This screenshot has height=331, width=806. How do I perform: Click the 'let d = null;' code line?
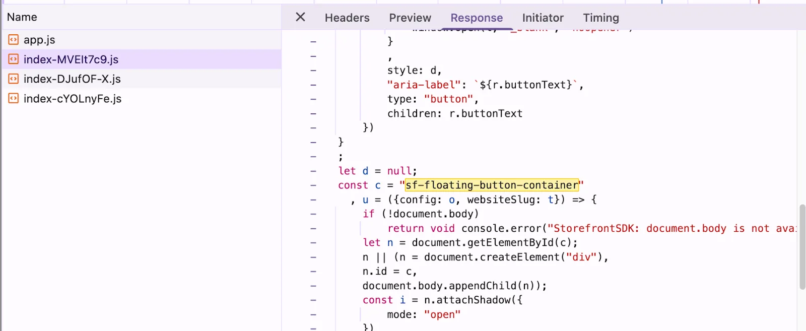pyautogui.click(x=377, y=171)
